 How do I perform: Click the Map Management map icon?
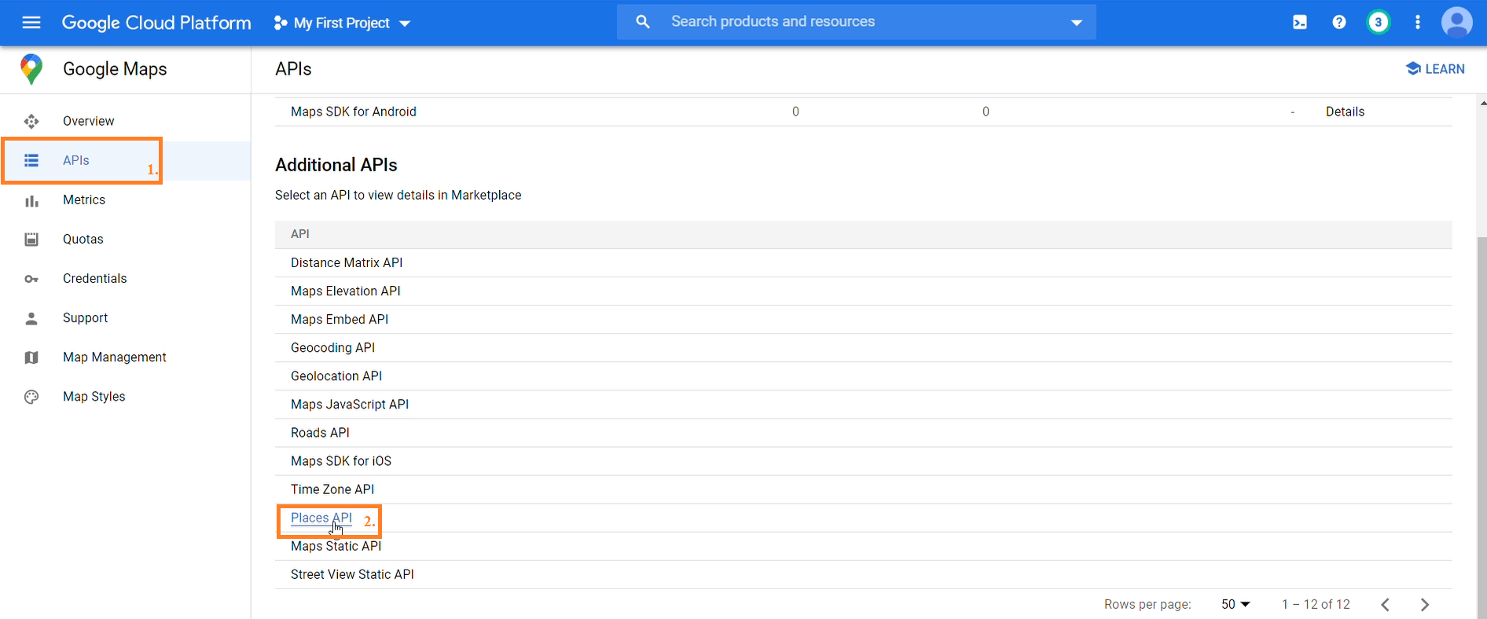pyautogui.click(x=31, y=357)
